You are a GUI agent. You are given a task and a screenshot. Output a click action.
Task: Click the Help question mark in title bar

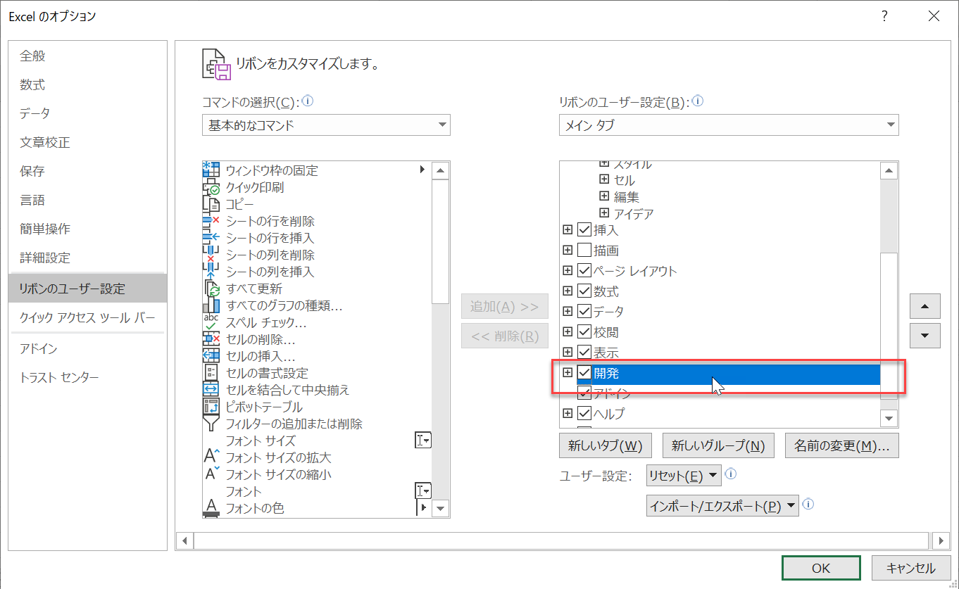[x=884, y=15]
